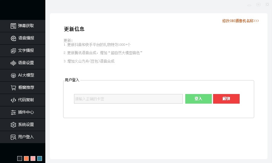Click the 语音播报 sidebar icon
The height and width of the screenshot is (163, 272).
tap(13, 38)
